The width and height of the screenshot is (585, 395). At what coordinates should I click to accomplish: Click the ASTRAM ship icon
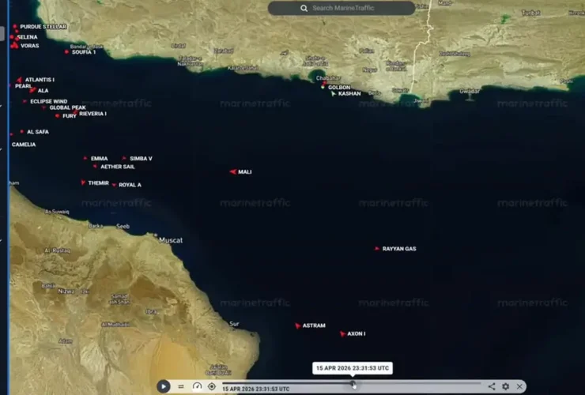point(298,325)
